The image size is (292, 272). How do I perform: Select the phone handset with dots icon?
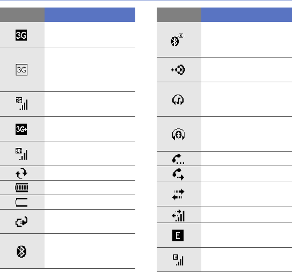pyautogui.click(x=178, y=159)
